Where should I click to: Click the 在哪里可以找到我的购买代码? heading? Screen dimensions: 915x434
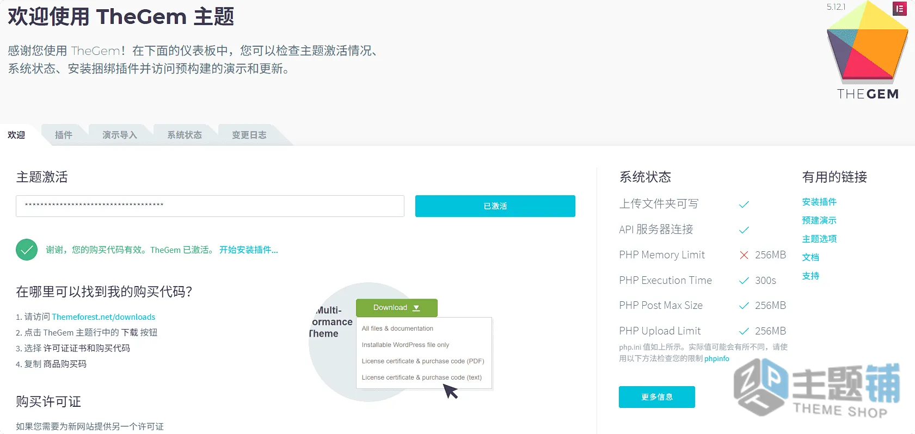[x=104, y=292]
